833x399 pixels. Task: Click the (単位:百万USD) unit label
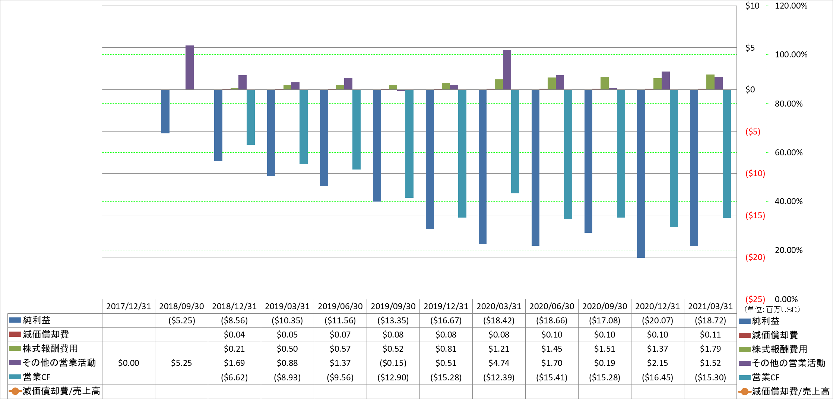point(772,309)
